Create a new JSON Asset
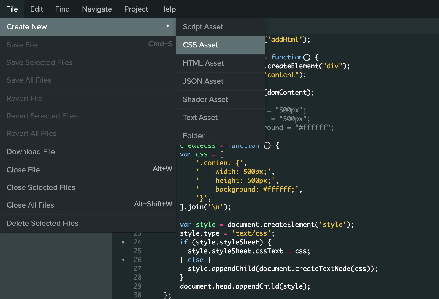 click(221, 81)
